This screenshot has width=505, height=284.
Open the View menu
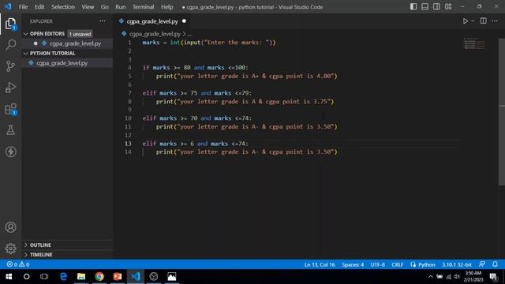pyautogui.click(x=88, y=7)
